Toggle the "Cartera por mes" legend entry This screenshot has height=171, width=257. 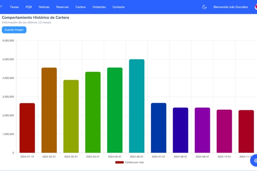134,162
